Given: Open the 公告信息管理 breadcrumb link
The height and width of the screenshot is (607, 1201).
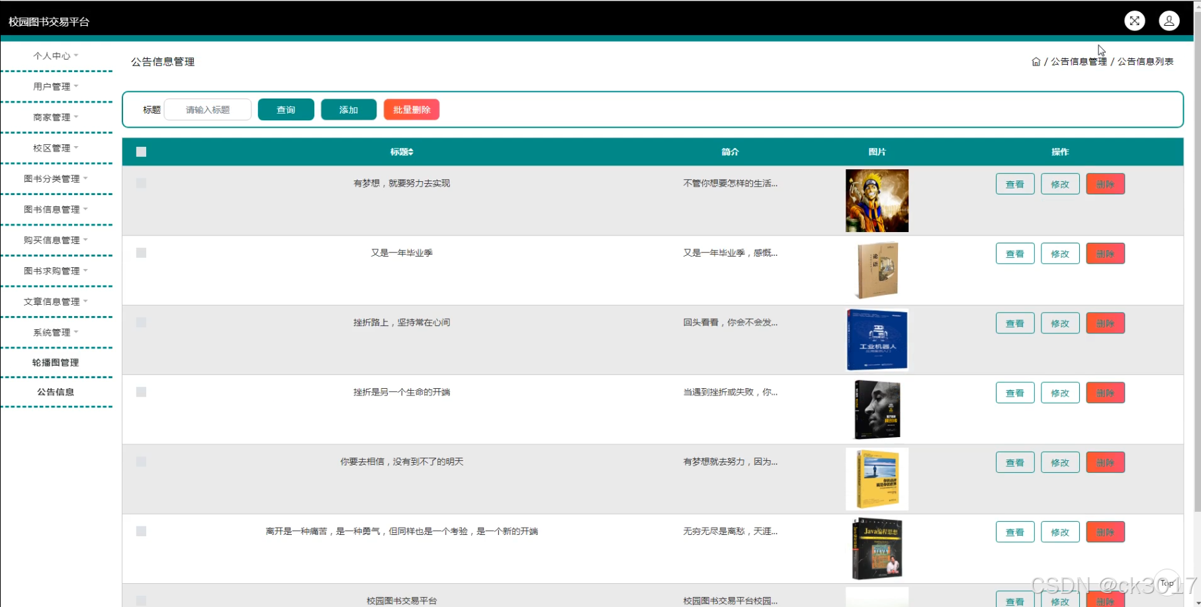Looking at the screenshot, I should pos(1079,61).
